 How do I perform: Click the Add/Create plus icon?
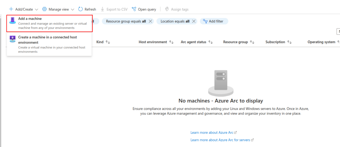[x=11, y=9]
